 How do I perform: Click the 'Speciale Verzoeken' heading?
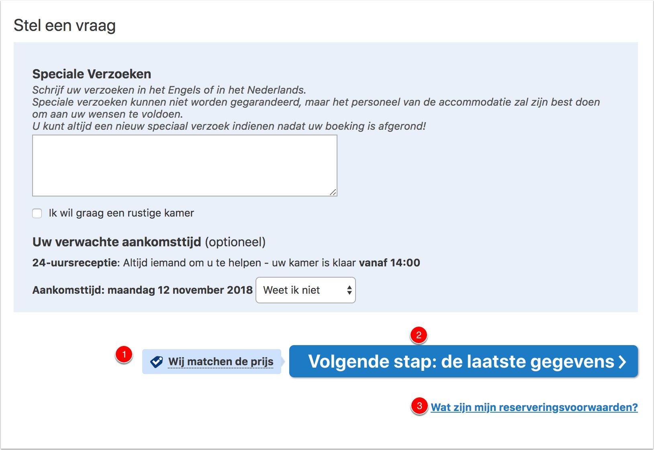click(x=92, y=74)
